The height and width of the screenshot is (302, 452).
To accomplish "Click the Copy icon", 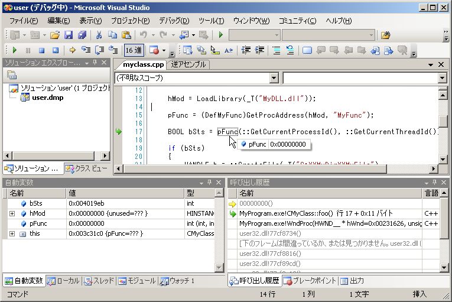I will [112, 35].
